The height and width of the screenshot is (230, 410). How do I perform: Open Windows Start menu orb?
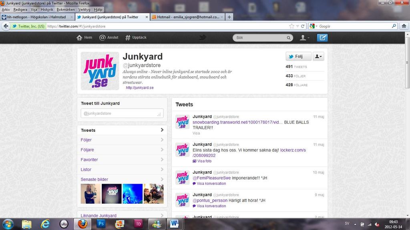(x=8, y=224)
